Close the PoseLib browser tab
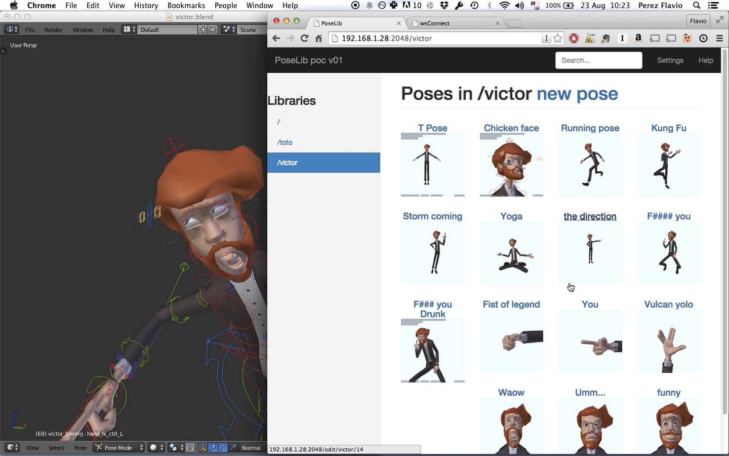 click(x=399, y=23)
